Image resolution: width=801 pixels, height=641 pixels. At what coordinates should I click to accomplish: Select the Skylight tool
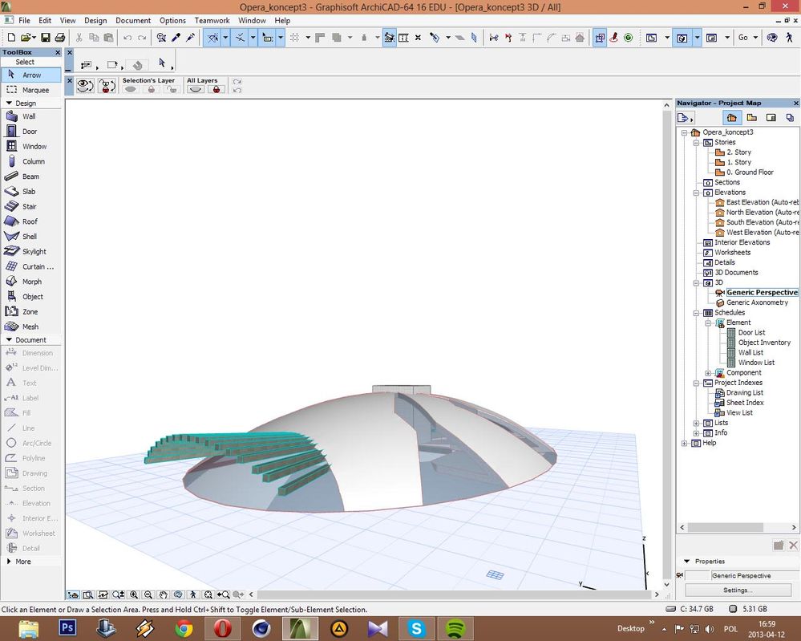click(34, 252)
